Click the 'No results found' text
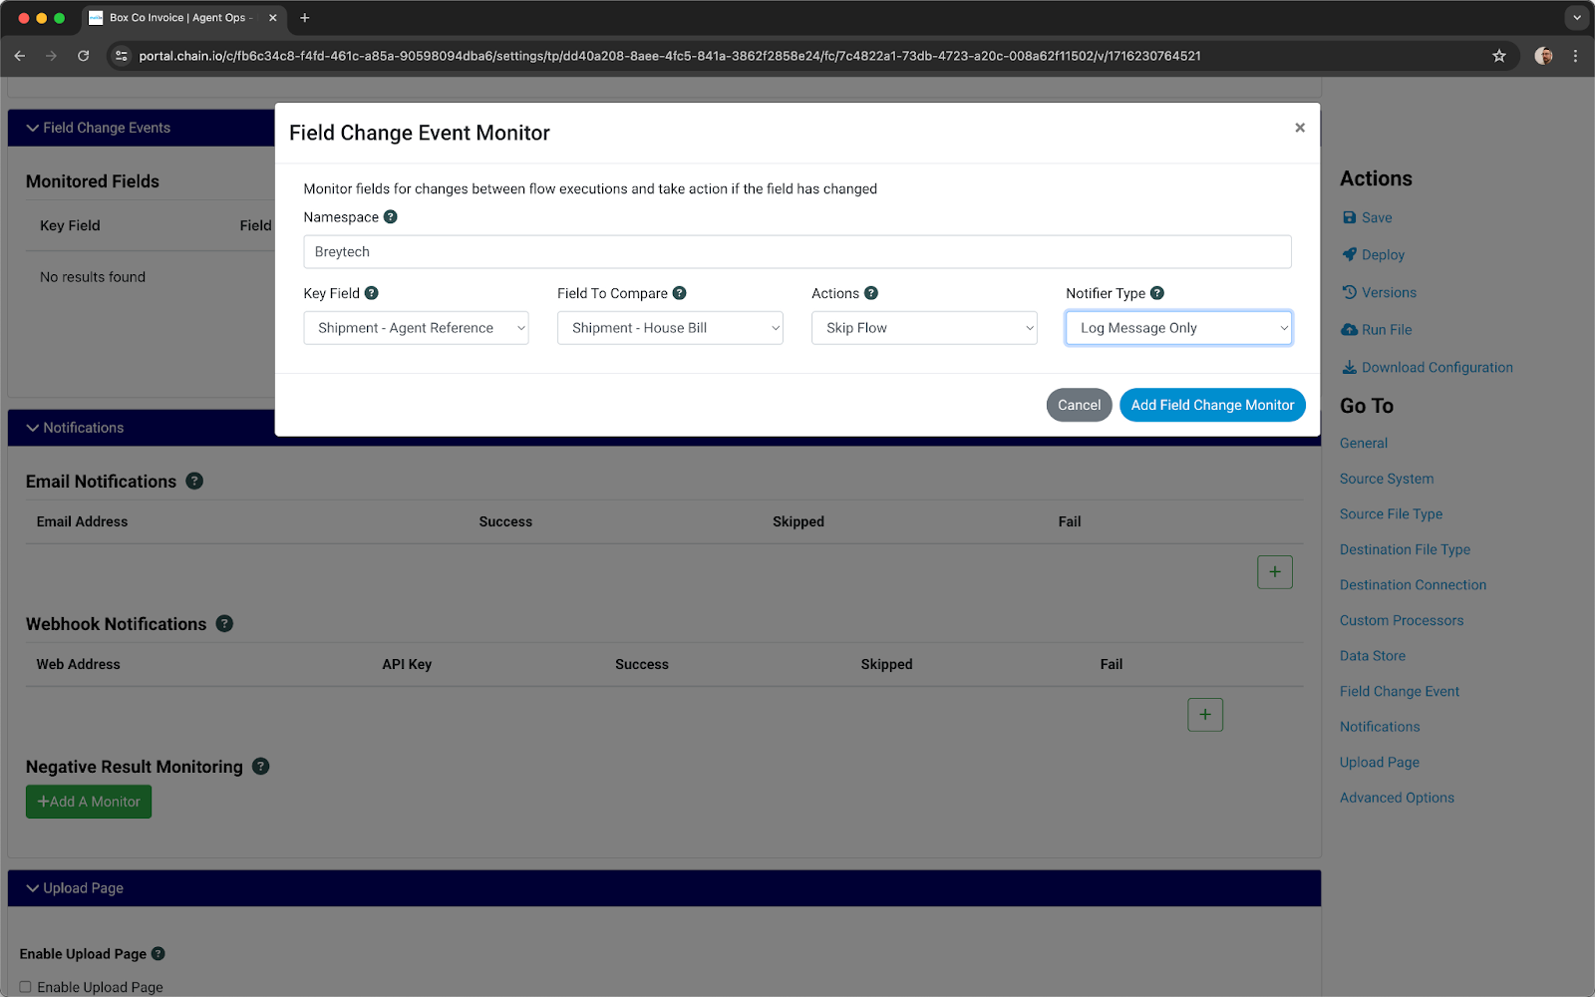 pos(93,277)
